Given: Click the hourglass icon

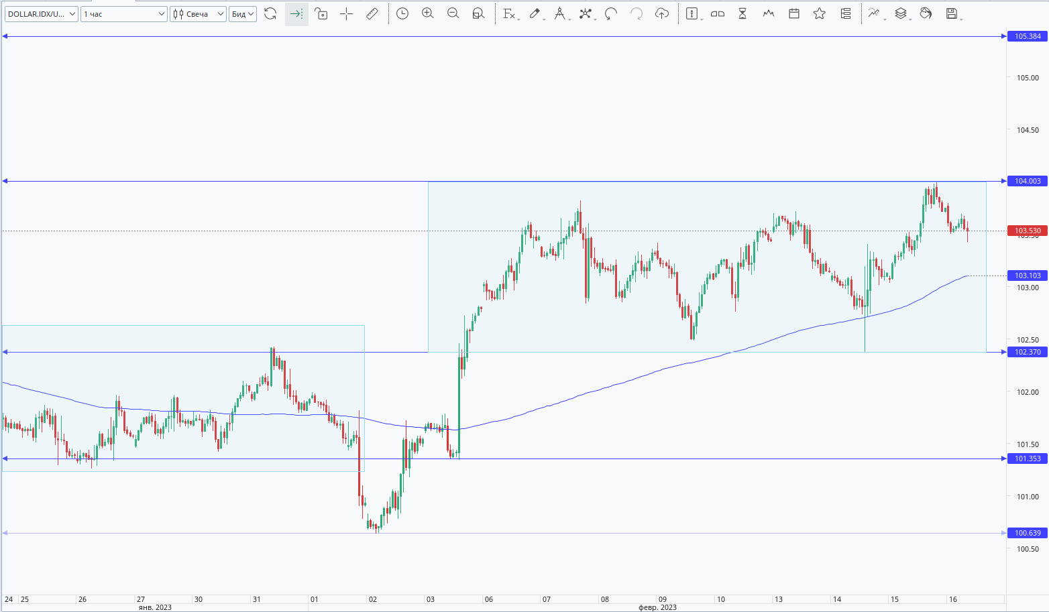Looking at the screenshot, I should click(742, 13).
